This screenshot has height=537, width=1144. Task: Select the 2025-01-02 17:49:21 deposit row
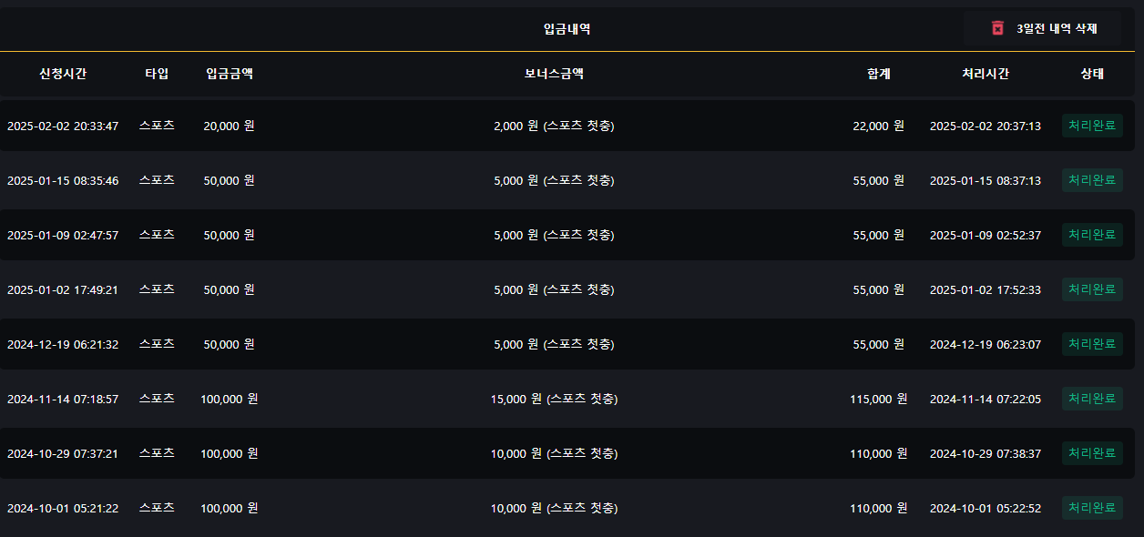point(63,289)
